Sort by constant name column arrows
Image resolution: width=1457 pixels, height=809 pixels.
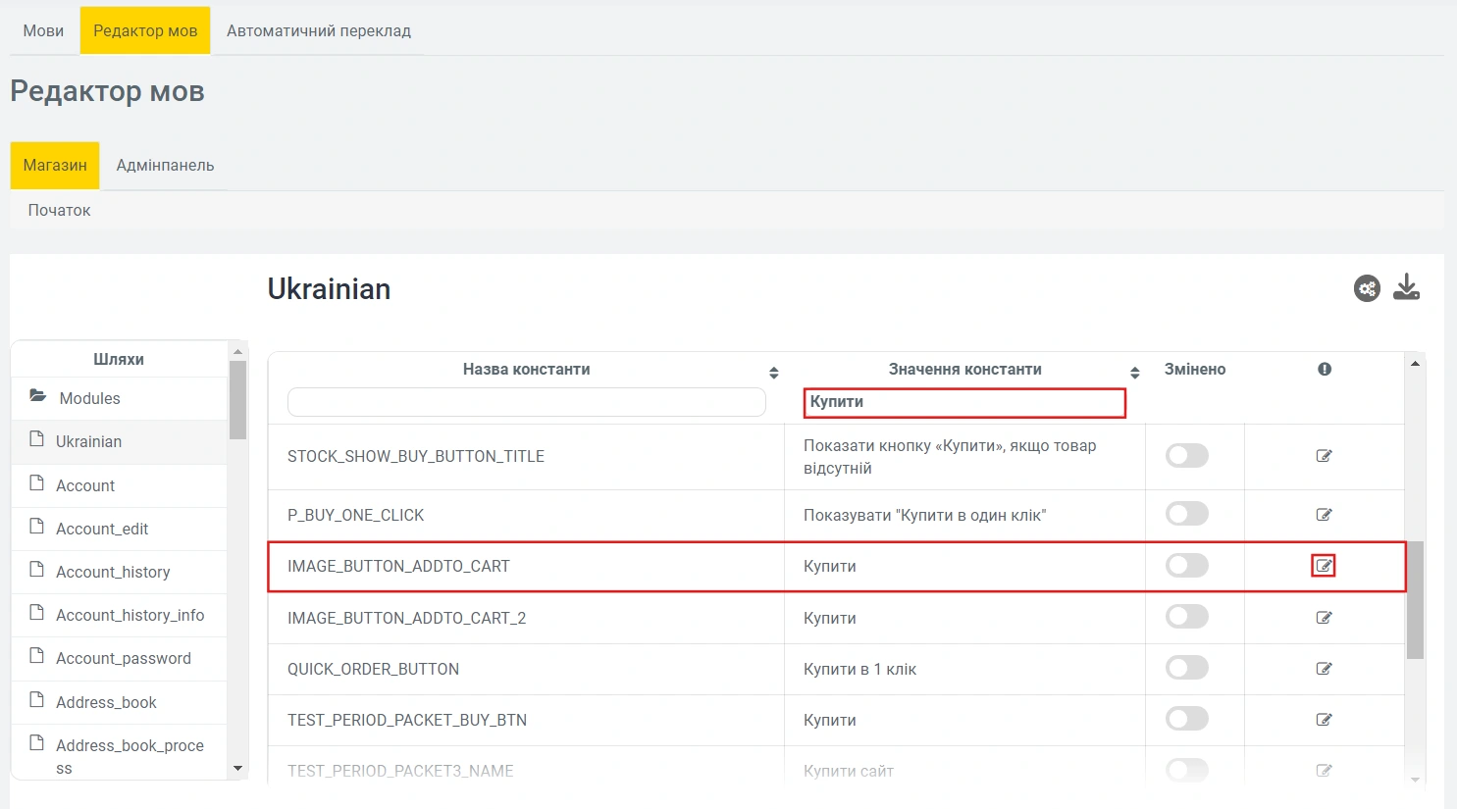click(x=773, y=373)
